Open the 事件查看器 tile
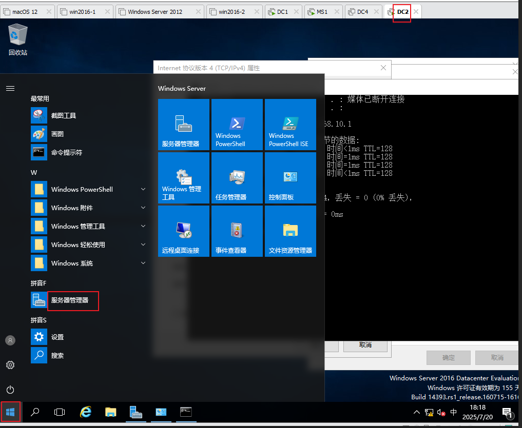This screenshot has height=428, width=522. pyautogui.click(x=237, y=231)
